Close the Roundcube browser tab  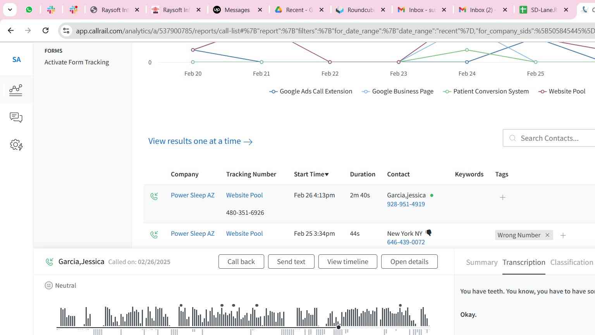[x=383, y=10]
